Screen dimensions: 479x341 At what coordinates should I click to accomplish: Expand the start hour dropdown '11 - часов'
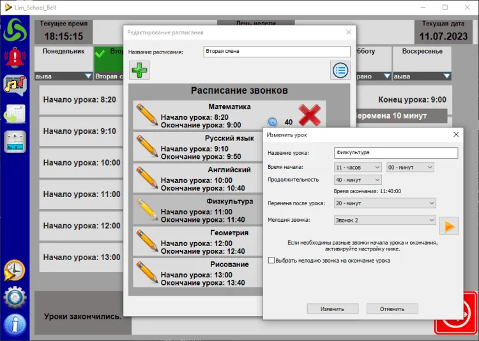click(358, 167)
